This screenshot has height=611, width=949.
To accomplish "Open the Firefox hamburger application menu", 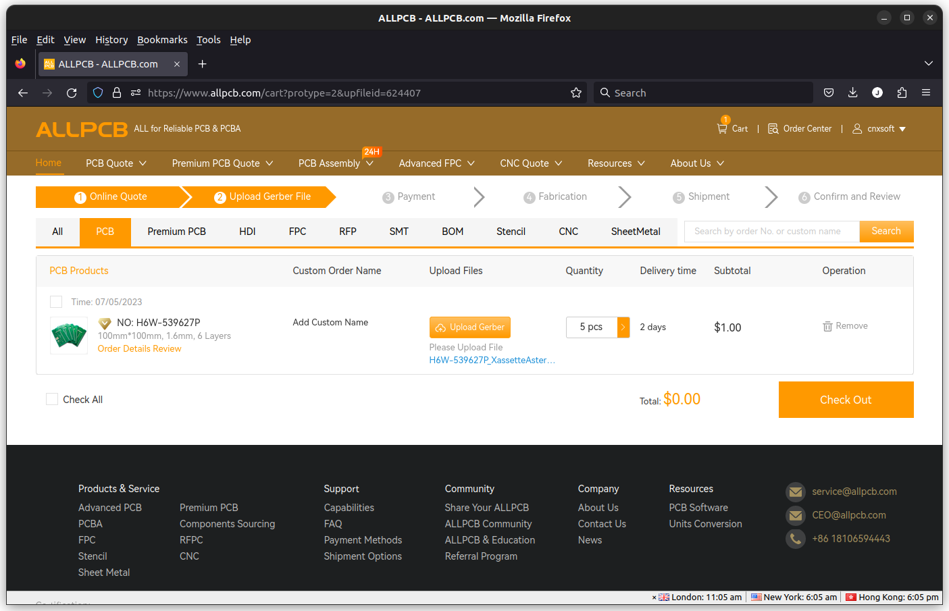I will [926, 93].
